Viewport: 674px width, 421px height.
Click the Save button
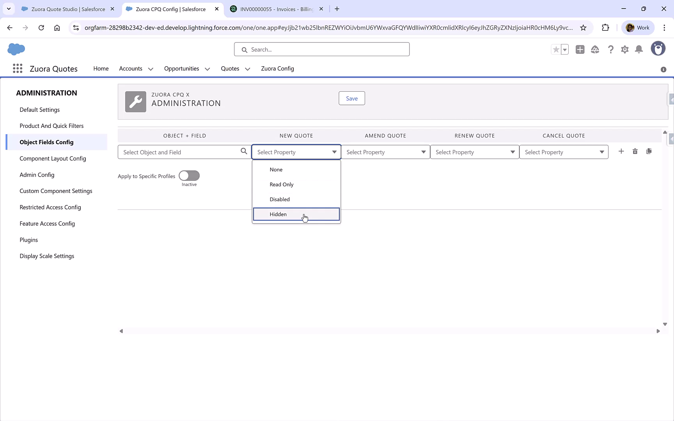(x=351, y=98)
